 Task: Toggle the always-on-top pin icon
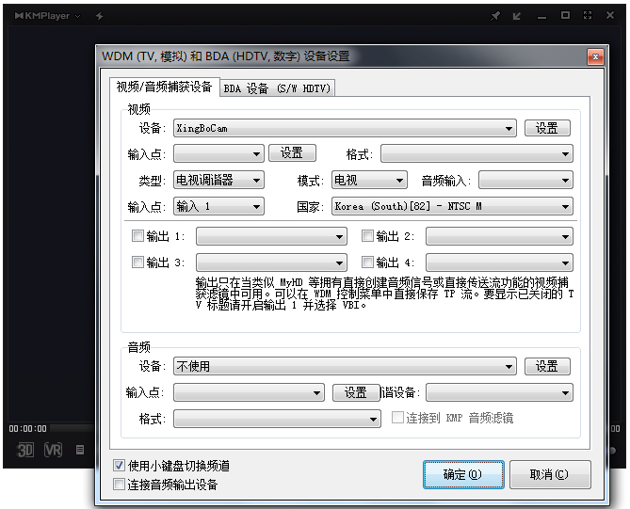[x=495, y=16]
